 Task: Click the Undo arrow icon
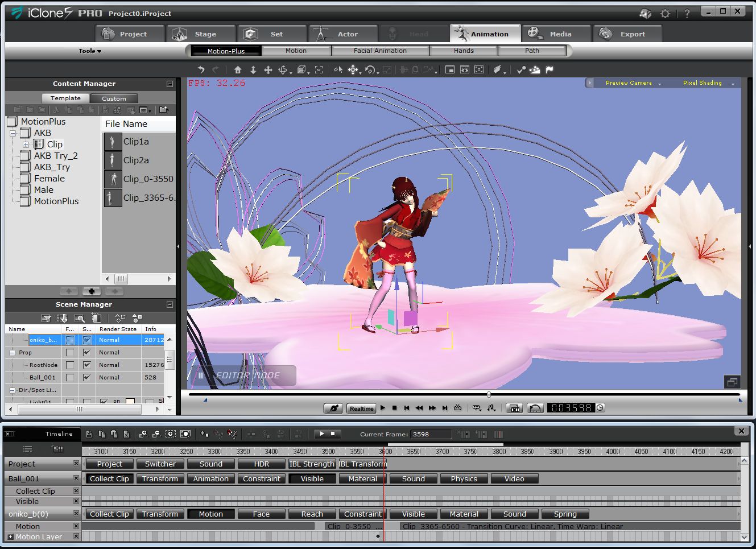click(201, 69)
